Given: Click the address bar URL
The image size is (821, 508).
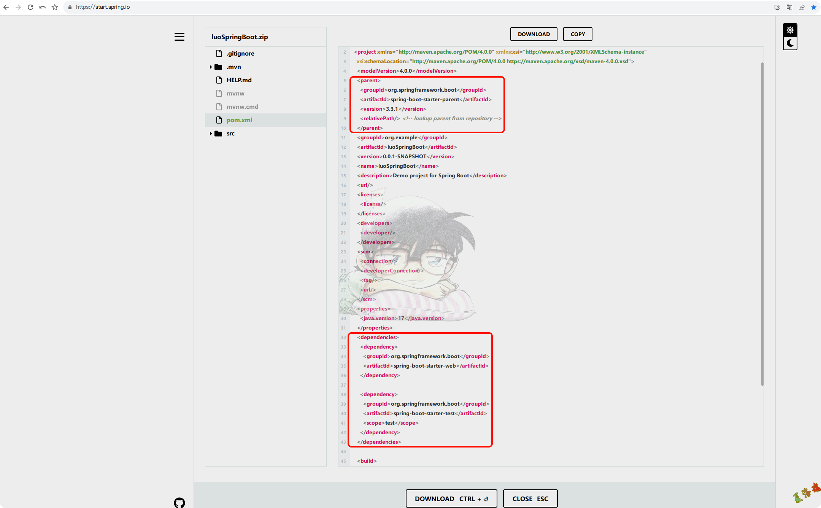Looking at the screenshot, I should pos(103,7).
